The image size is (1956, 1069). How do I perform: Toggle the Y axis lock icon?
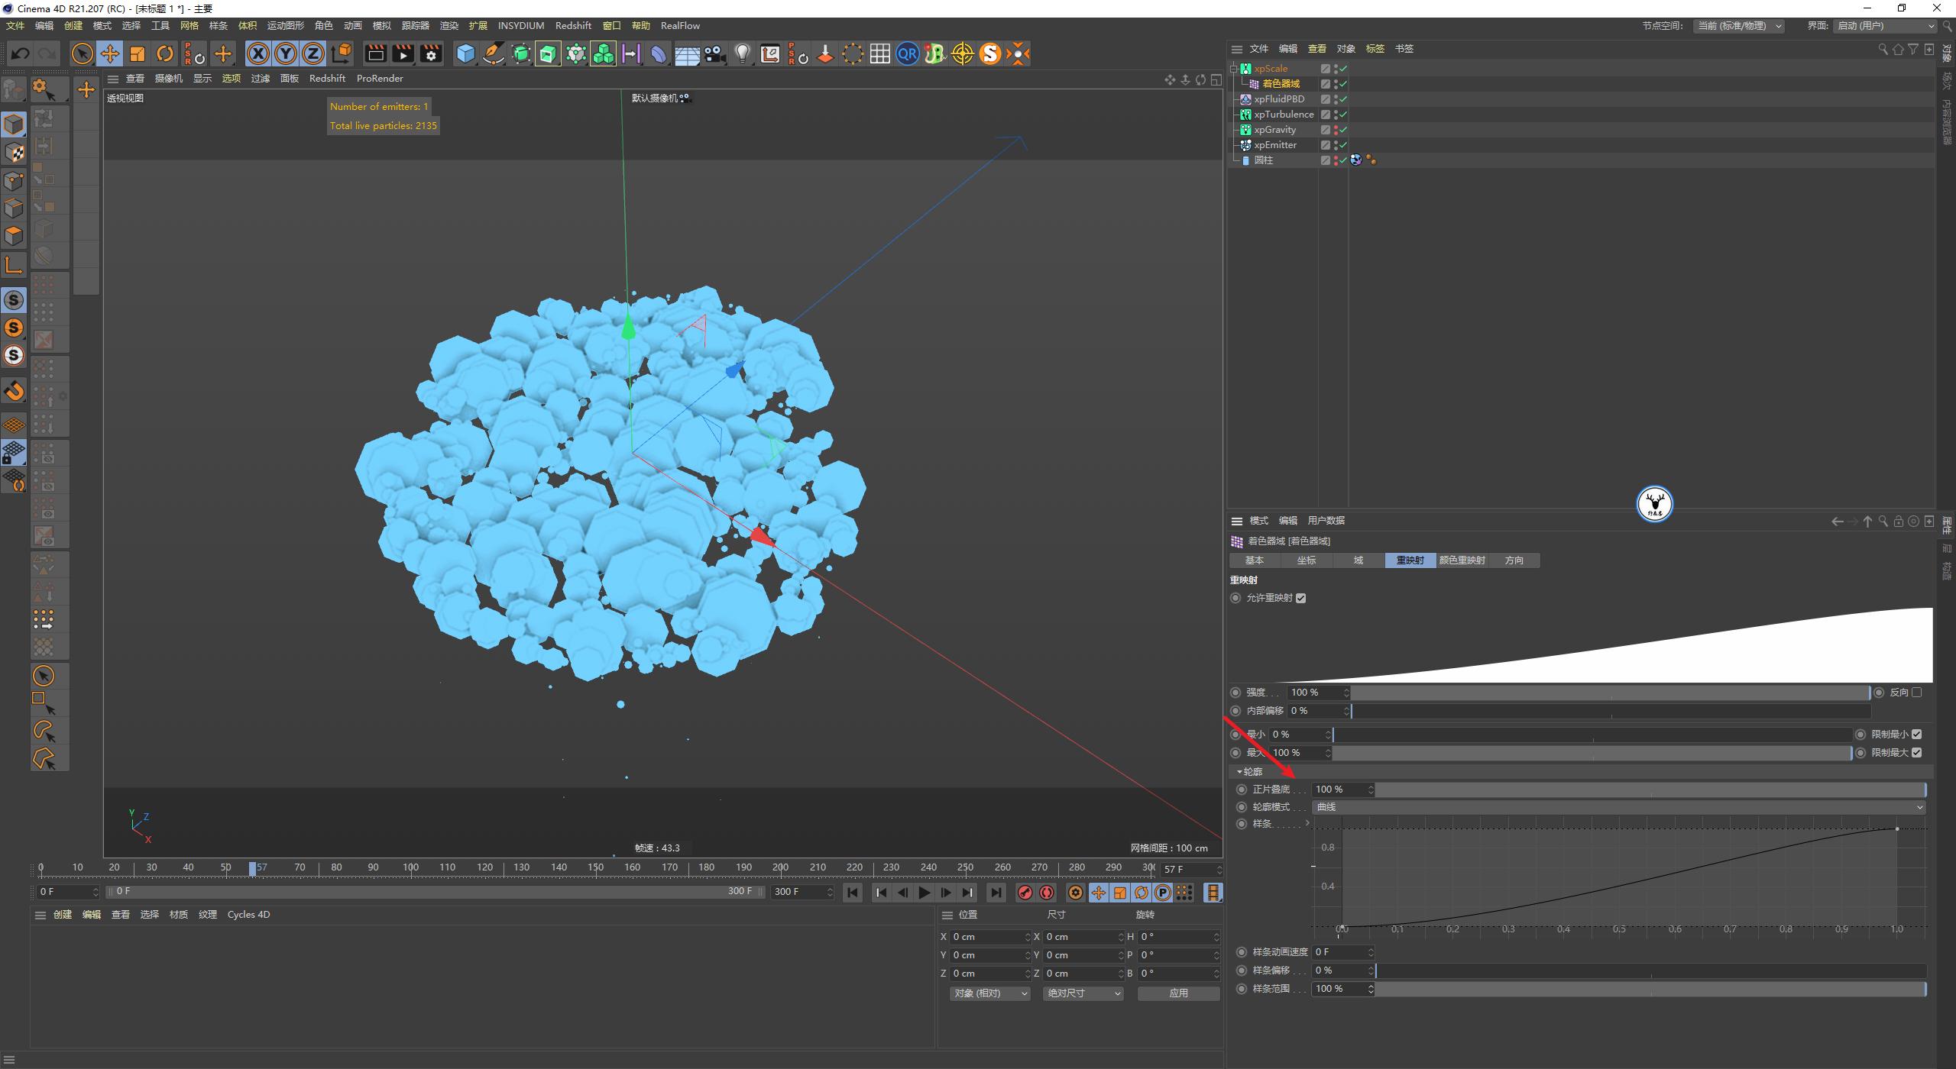coord(286,53)
